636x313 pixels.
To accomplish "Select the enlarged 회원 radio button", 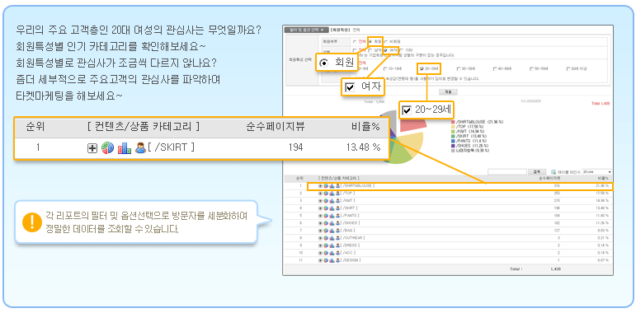I will (324, 63).
